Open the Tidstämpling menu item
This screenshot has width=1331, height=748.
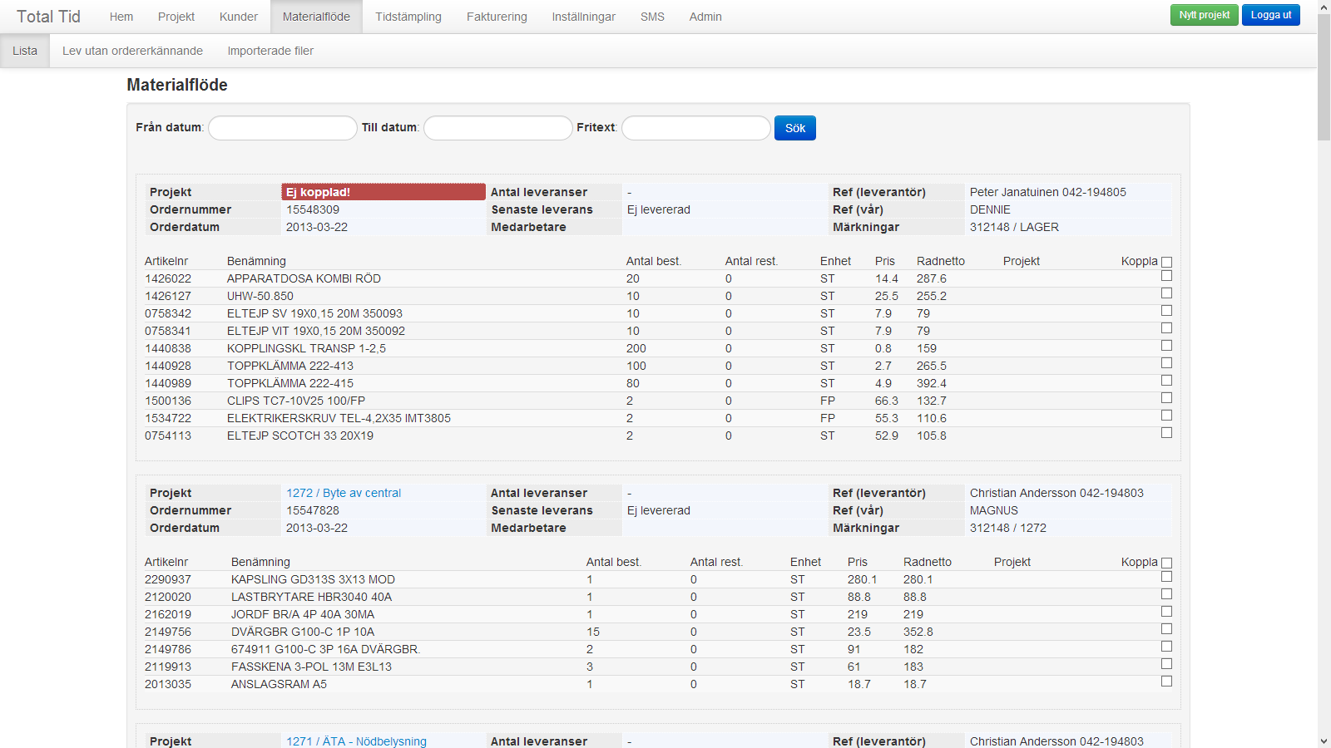tap(408, 17)
